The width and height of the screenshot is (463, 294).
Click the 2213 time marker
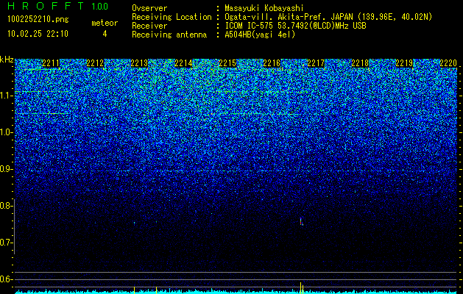(139, 63)
